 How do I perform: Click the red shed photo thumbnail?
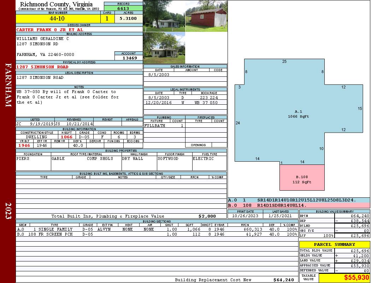point(206,16)
